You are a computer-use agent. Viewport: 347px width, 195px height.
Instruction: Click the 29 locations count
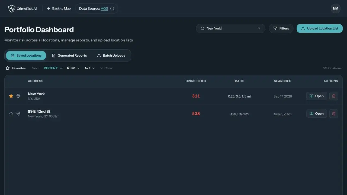click(x=332, y=68)
